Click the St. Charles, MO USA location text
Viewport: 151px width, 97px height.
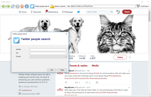pyautogui.click(x=29, y=86)
